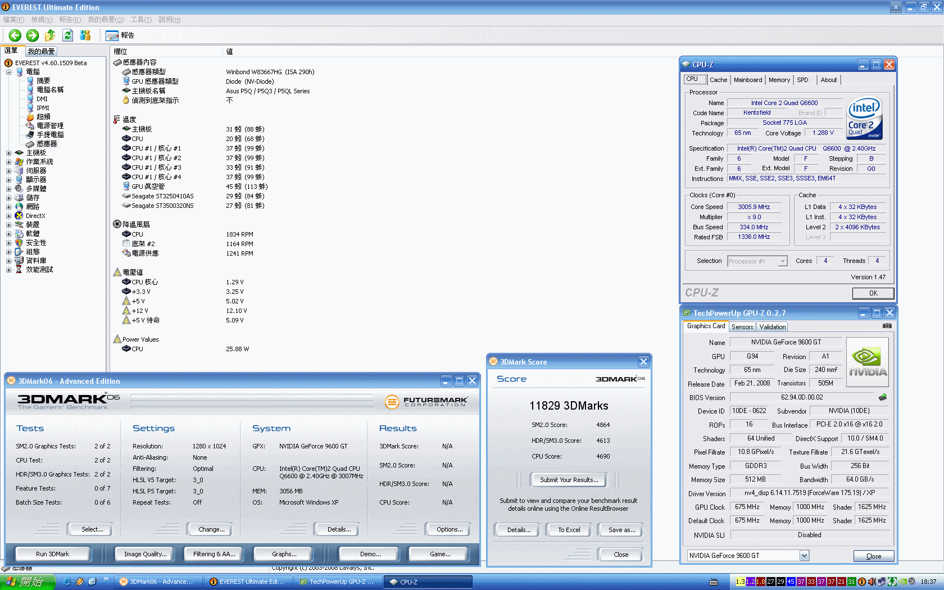This screenshot has width=944, height=590.
Task: Collapse the 電腦 tree node
Action: 8,72
